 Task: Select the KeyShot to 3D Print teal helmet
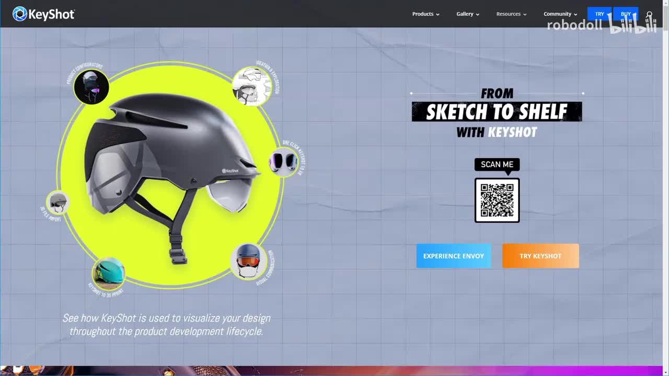[x=109, y=274]
